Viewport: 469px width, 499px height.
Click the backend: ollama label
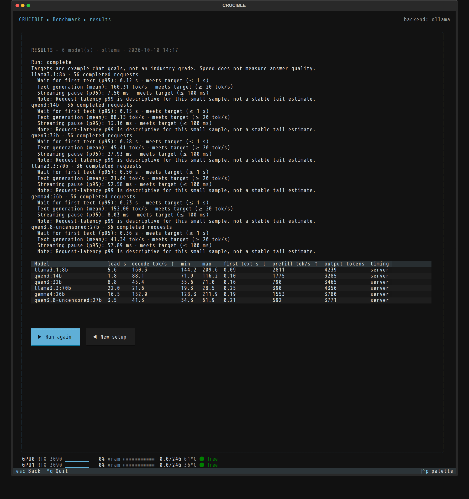click(427, 19)
